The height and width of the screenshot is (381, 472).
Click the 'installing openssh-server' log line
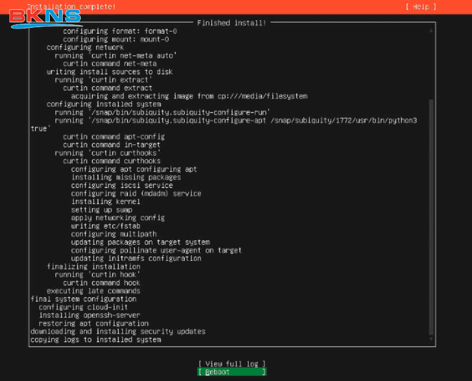[89, 315]
